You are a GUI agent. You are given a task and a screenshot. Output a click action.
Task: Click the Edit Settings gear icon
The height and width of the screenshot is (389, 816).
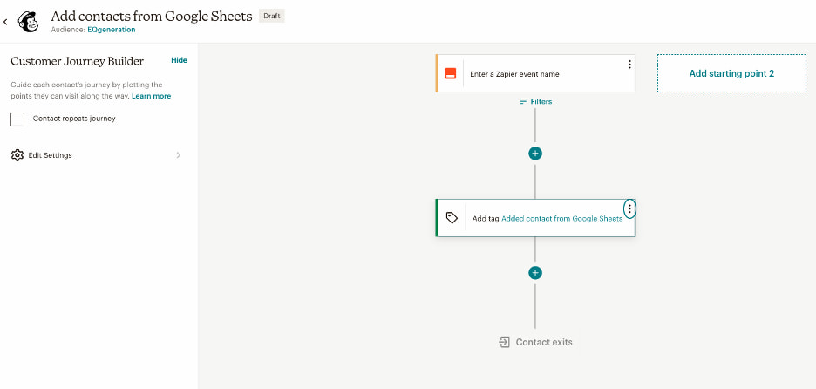coord(17,155)
